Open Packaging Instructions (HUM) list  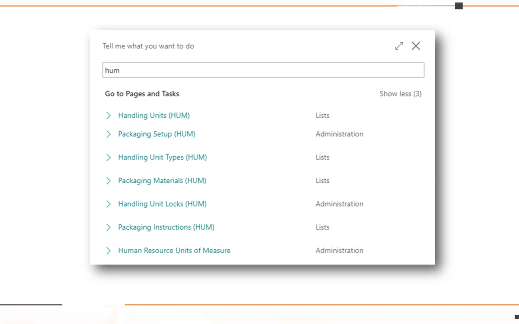tap(166, 227)
